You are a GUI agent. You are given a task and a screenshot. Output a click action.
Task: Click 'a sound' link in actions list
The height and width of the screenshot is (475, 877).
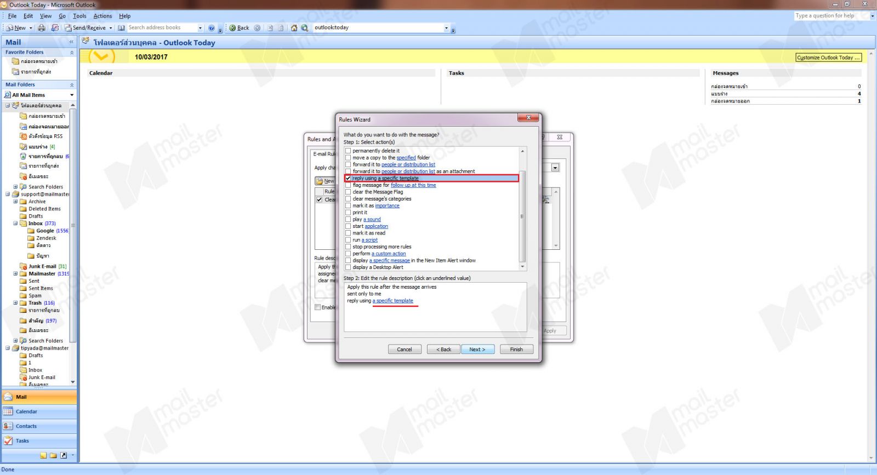(372, 219)
